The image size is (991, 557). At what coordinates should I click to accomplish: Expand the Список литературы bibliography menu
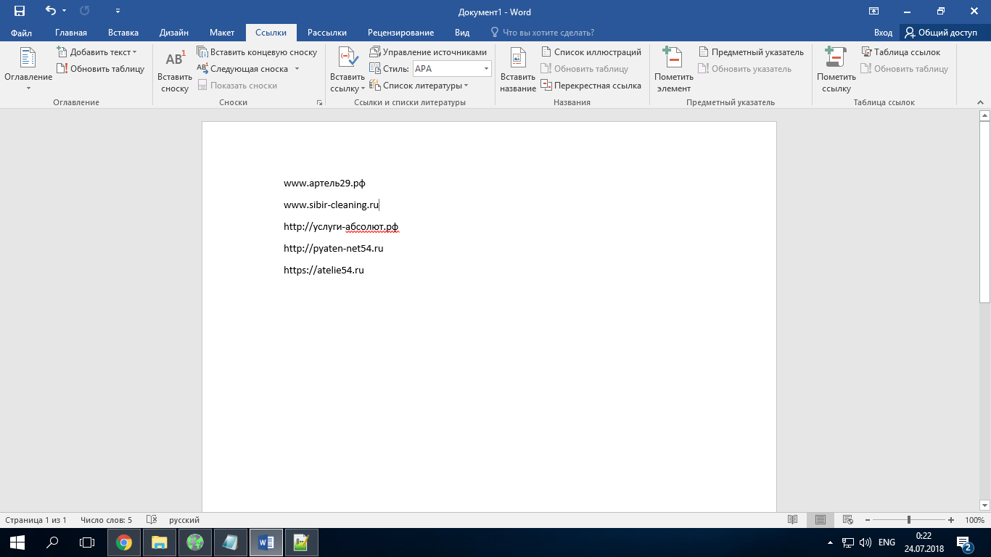point(419,86)
